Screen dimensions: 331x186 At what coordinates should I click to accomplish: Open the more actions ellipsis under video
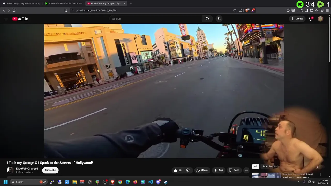click(246, 170)
